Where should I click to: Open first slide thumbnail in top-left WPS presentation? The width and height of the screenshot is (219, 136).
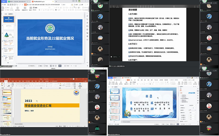(9, 19)
